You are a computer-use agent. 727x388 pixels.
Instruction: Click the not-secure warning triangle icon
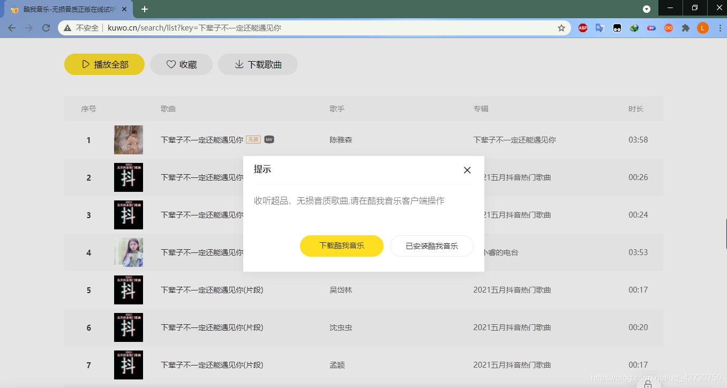(68, 28)
